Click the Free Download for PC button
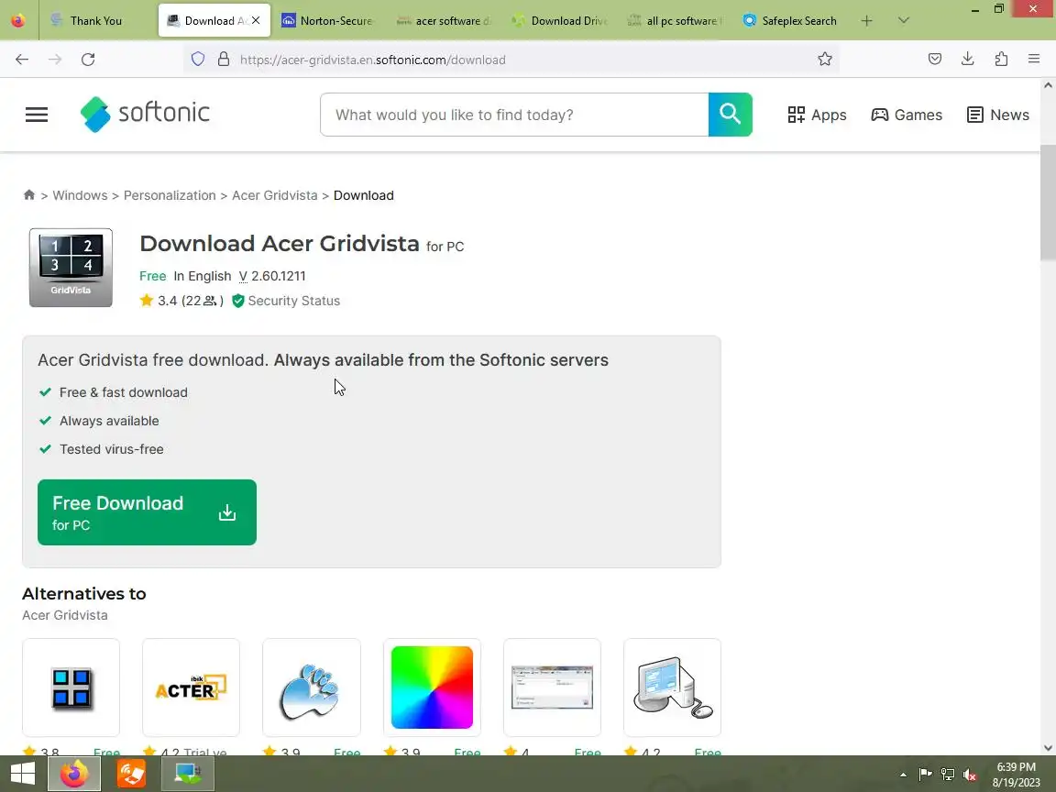Viewport: 1056px width, 792px height. tap(147, 512)
